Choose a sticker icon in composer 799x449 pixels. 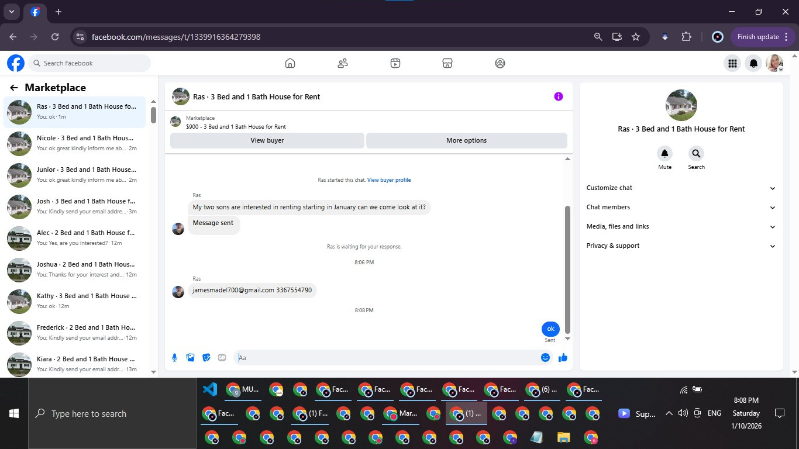(x=206, y=358)
